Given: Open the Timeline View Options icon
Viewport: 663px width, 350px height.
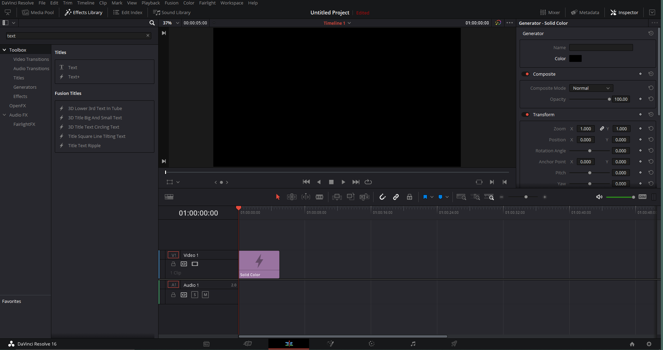Looking at the screenshot, I should (169, 197).
